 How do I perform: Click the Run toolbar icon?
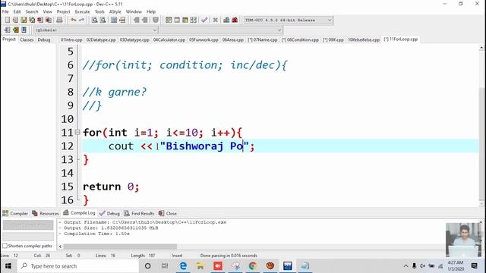pos(177,20)
